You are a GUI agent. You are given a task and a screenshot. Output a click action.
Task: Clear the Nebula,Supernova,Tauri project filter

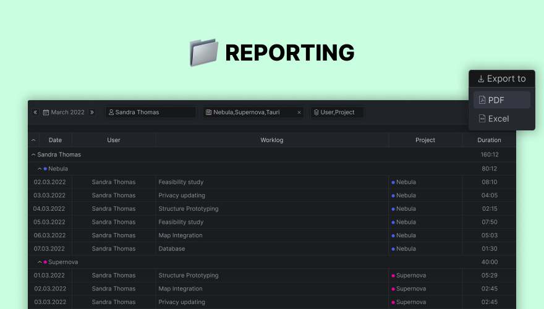[299, 112]
